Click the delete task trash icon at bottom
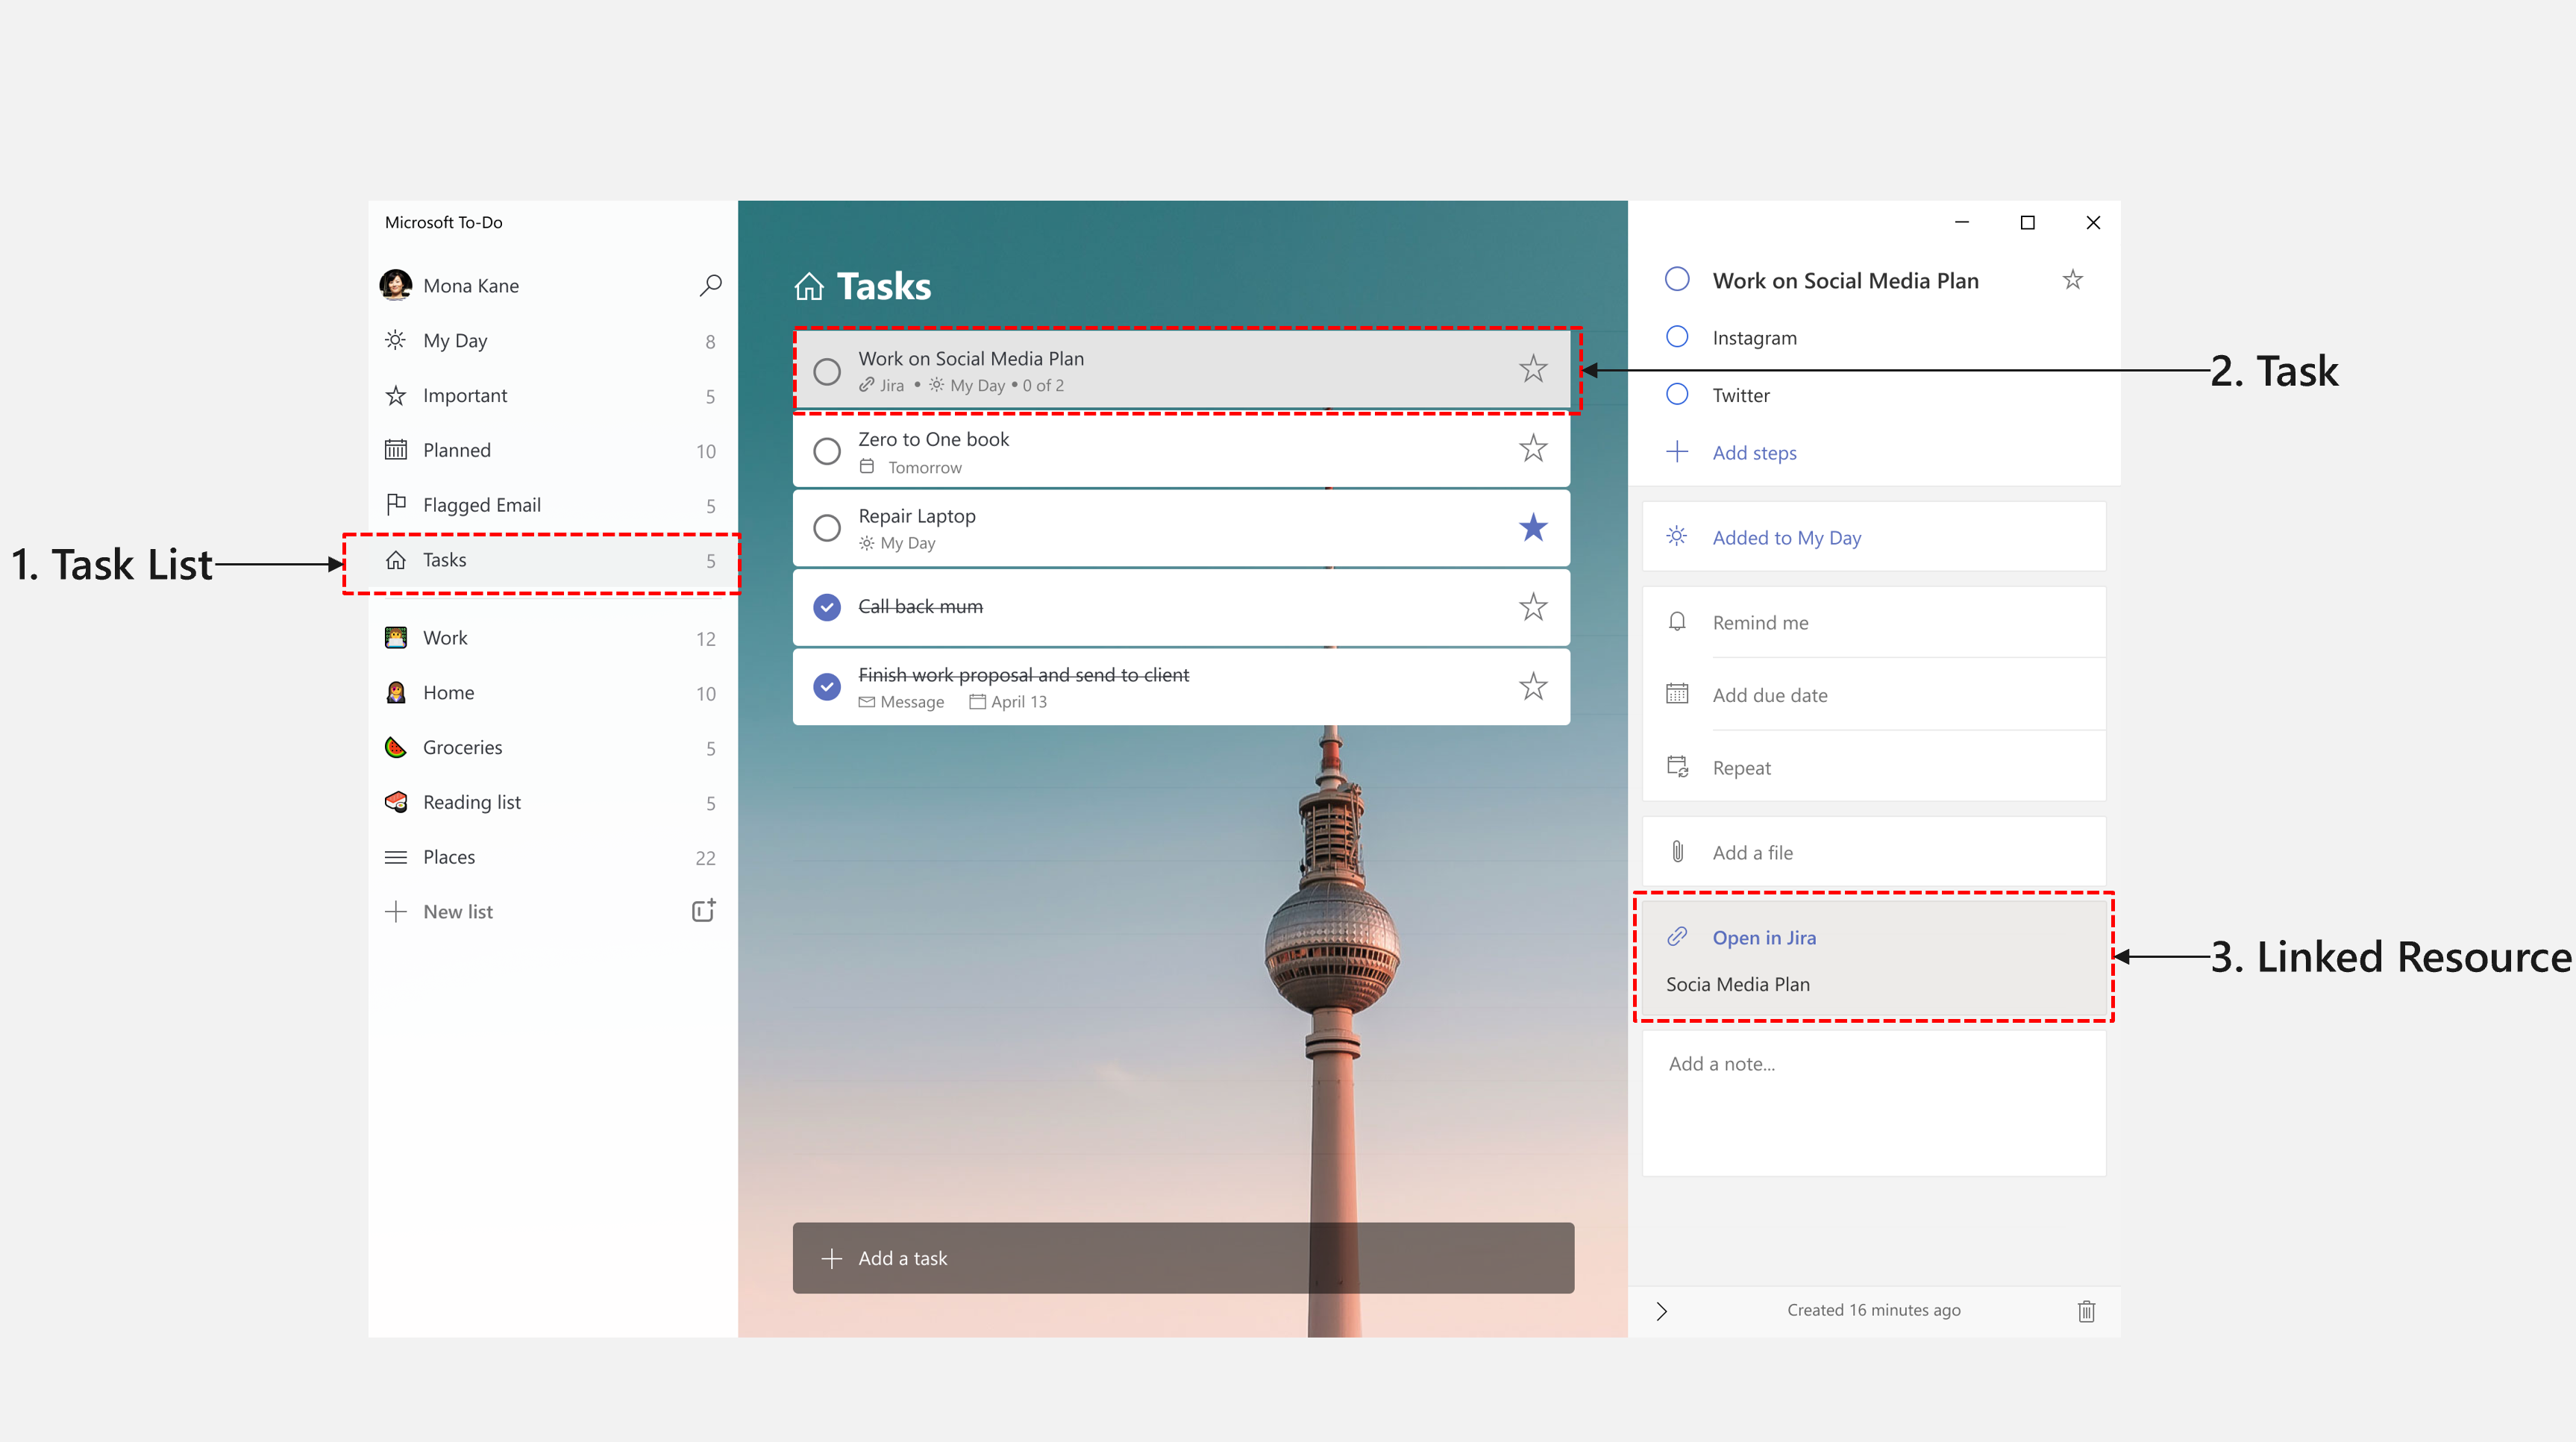This screenshot has width=2576, height=1442. [x=2086, y=1311]
